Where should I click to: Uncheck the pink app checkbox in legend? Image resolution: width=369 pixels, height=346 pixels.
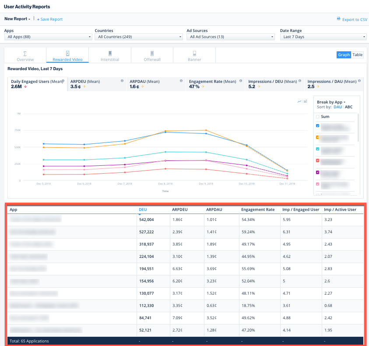tap(317, 184)
